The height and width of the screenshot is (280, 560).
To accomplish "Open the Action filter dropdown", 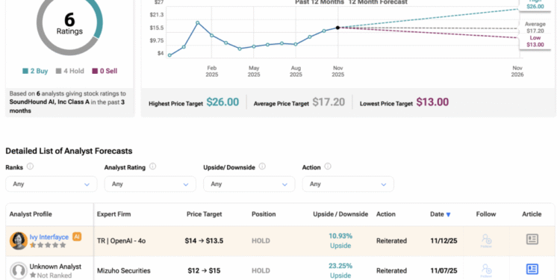I will (348, 184).
